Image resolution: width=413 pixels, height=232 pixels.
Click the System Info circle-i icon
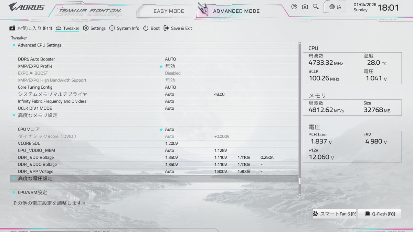(112, 28)
